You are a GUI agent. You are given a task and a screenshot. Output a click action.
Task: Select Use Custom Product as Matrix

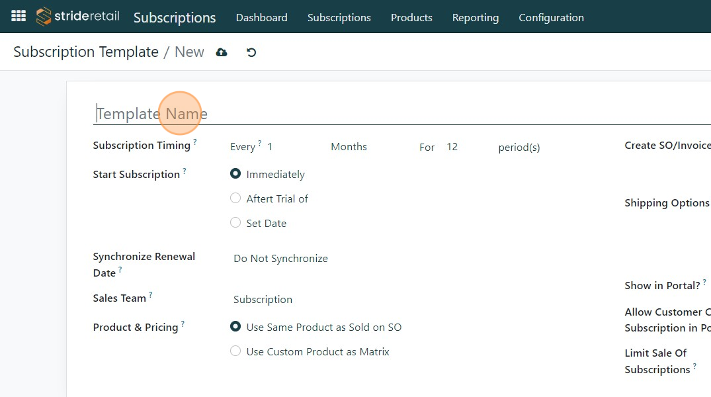(x=235, y=351)
